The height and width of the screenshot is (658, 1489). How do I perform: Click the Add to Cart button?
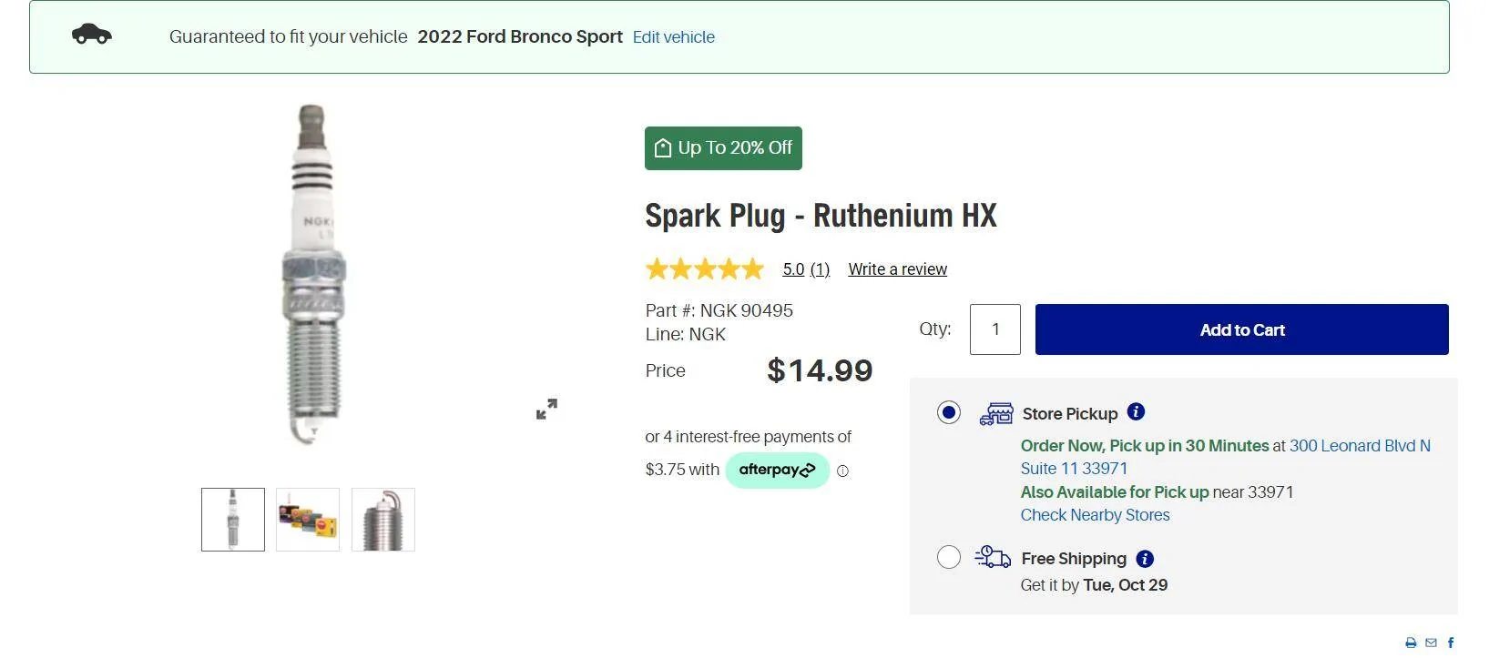pos(1240,329)
